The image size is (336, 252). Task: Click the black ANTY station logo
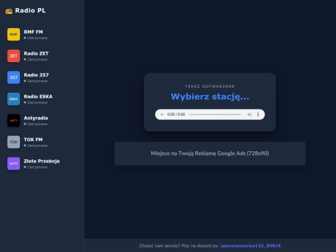(x=14, y=121)
